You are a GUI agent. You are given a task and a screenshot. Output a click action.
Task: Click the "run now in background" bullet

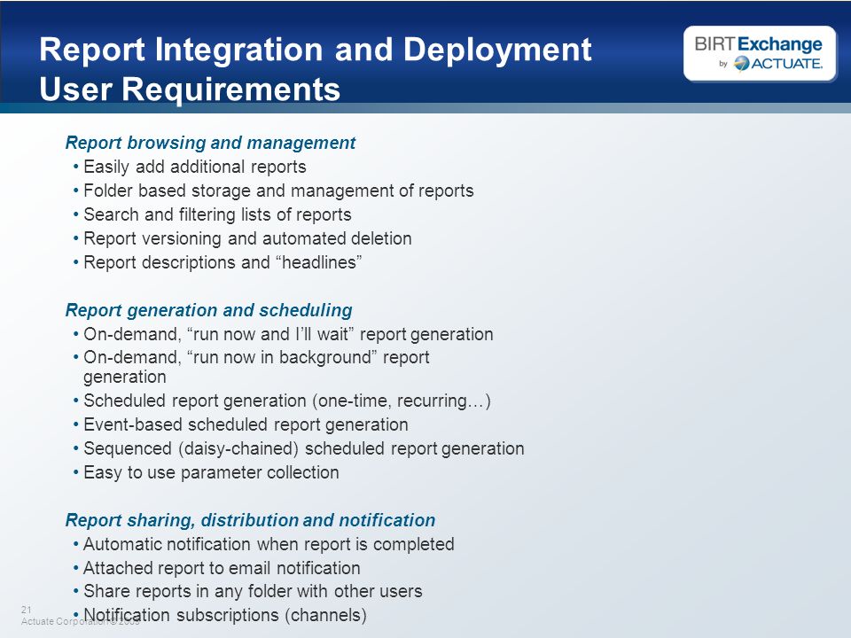click(x=257, y=367)
